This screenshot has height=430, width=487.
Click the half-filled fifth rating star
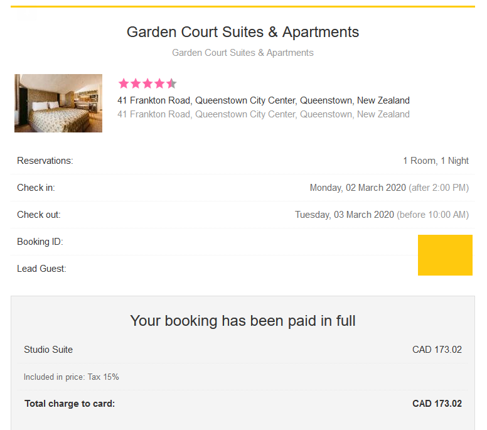tap(171, 83)
